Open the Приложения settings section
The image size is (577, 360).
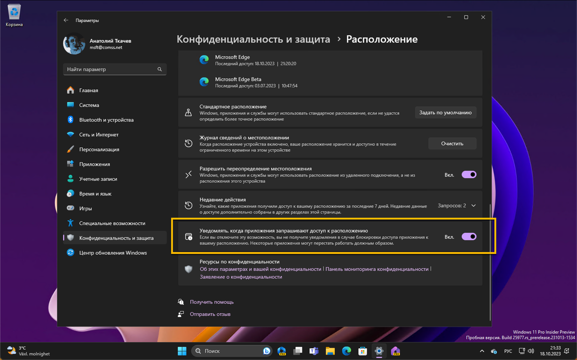point(115,164)
